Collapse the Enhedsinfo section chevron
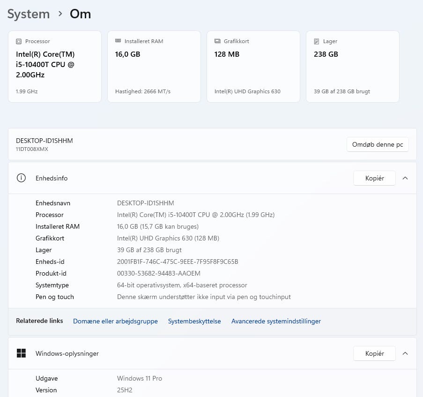This screenshot has height=397, width=423. pos(405,178)
